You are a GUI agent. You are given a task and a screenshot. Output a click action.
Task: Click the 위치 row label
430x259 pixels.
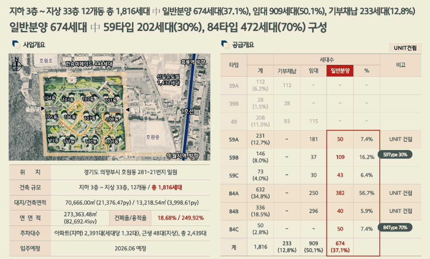[x=30, y=172]
